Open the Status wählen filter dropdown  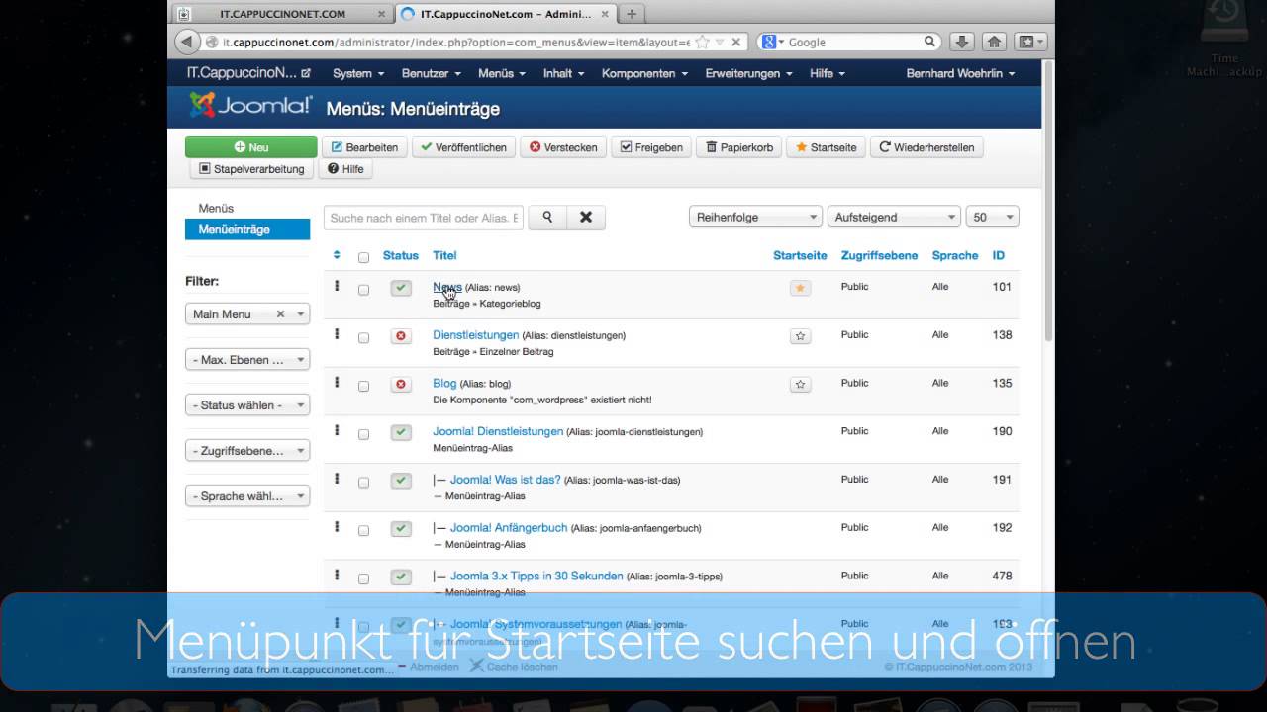coord(247,405)
